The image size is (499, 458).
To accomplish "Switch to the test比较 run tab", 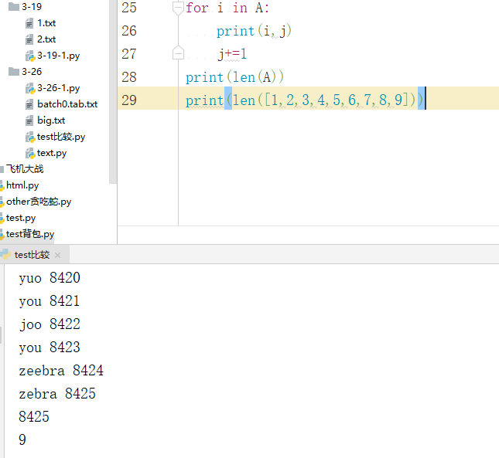I will tap(31, 255).
